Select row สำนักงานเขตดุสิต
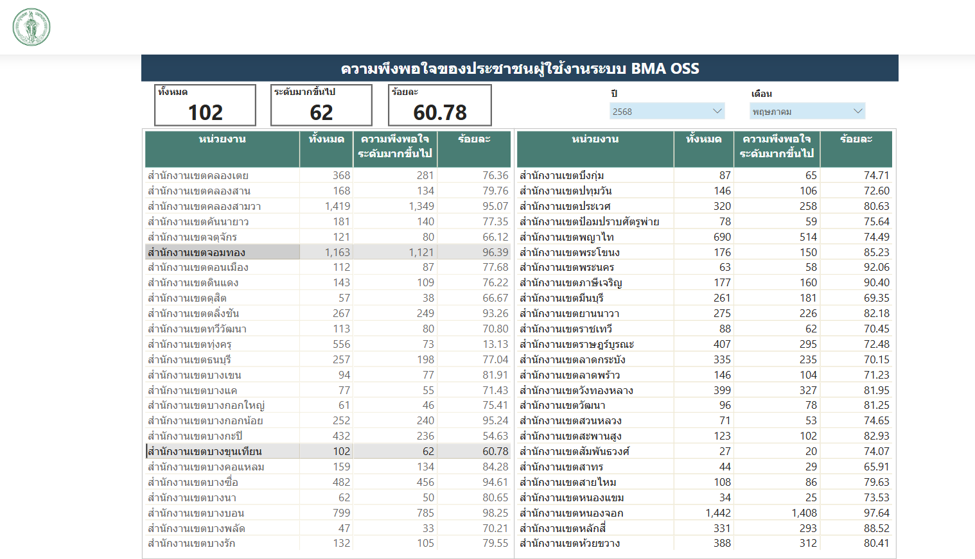The height and width of the screenshot is (559, 975). [328, 298]
